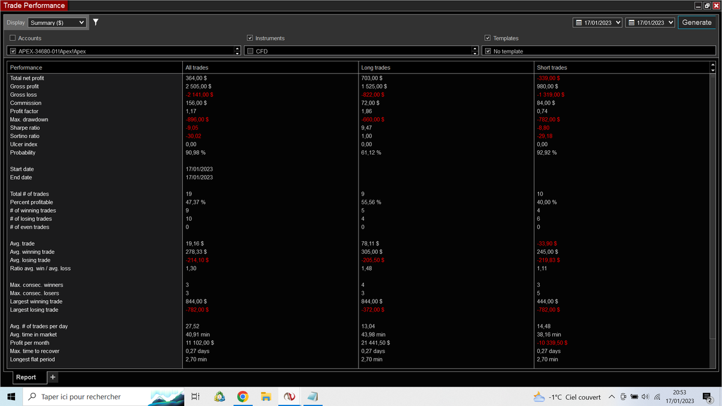The image size is (722, 406).
Task: Check the CFD instrument box
Action: 250,51
